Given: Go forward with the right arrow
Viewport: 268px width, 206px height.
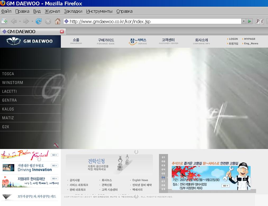Looking at the screenshot, I should [26, 21].
